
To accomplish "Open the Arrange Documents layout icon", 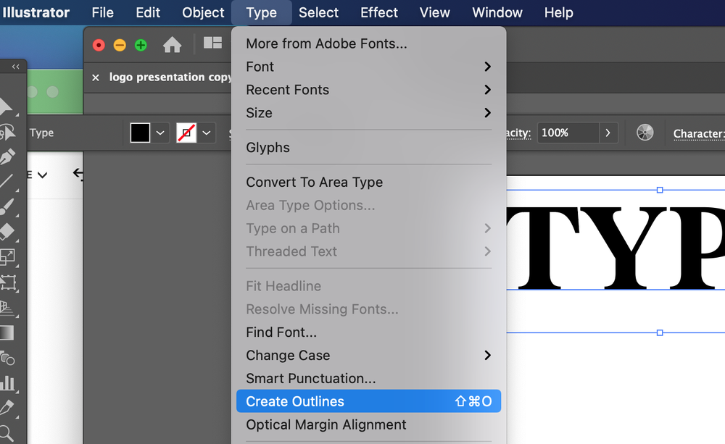I will 212,43.
